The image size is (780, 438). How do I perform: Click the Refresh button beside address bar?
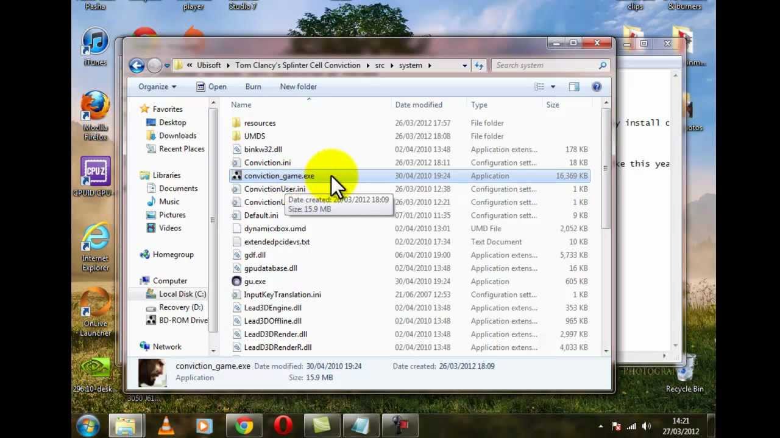pos(479,65)
